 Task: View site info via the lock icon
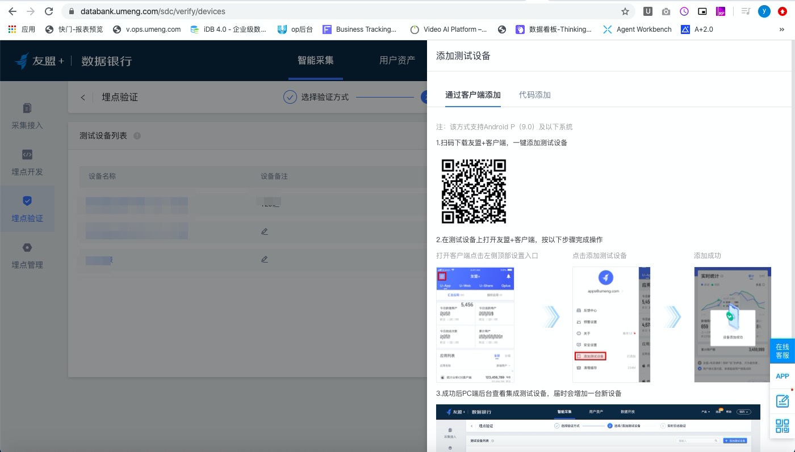pos(72,11)
